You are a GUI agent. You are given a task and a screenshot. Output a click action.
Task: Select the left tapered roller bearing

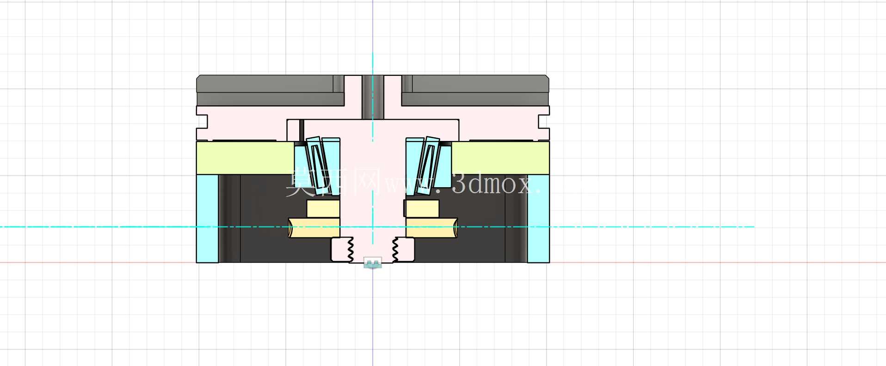coord(318,165)
